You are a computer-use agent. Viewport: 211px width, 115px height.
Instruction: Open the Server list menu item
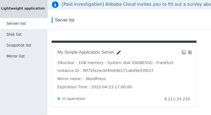[x=16, y=23]
